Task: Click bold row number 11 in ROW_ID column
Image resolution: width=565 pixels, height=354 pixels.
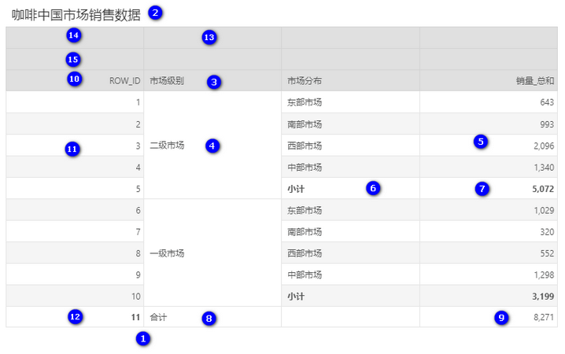Action: tap(135, 317)
